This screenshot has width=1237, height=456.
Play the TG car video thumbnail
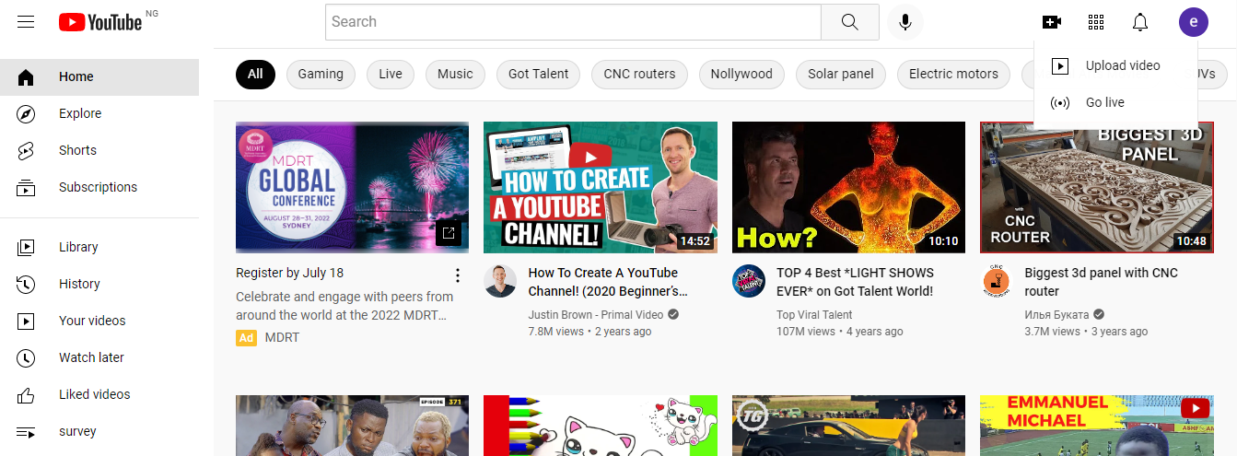[x=849, y=426]
